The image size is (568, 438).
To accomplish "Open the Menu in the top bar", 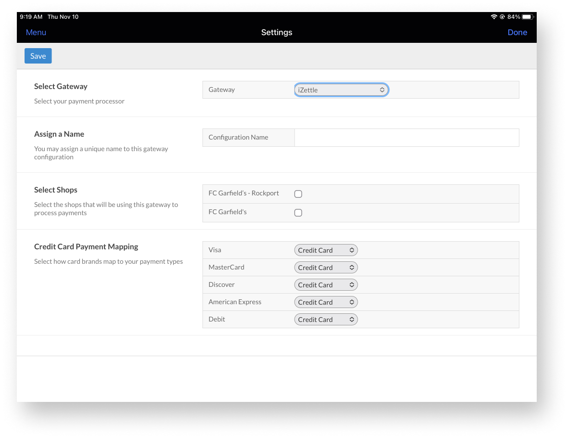I will coord(36,32).
